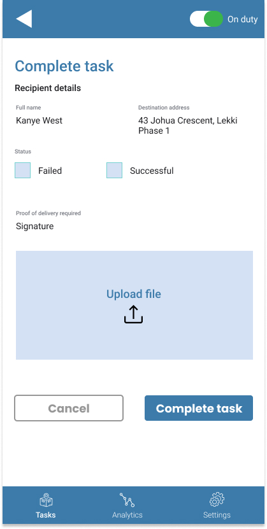
Task: Switch to the Analytics tab label
Action: click(127, 515)
